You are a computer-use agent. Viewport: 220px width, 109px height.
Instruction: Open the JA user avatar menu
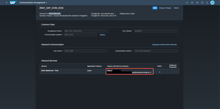pos(212,3)
